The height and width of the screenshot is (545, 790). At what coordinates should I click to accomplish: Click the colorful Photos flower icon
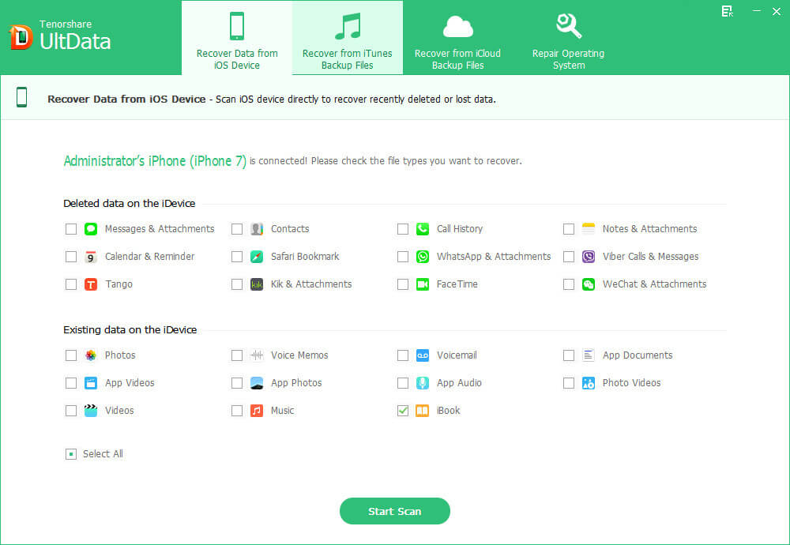pyautogui.click(x=91, y=355)
